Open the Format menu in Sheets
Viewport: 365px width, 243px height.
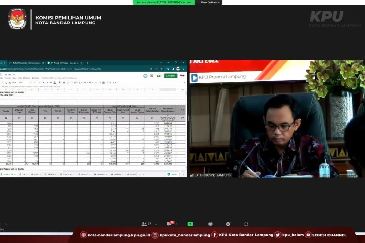(7, 78)
